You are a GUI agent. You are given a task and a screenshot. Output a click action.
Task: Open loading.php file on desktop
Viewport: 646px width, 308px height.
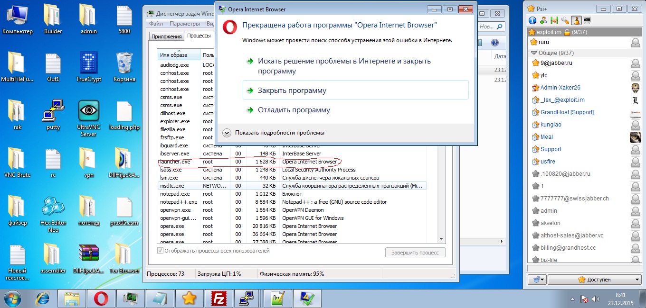click(x=124, y=115)
